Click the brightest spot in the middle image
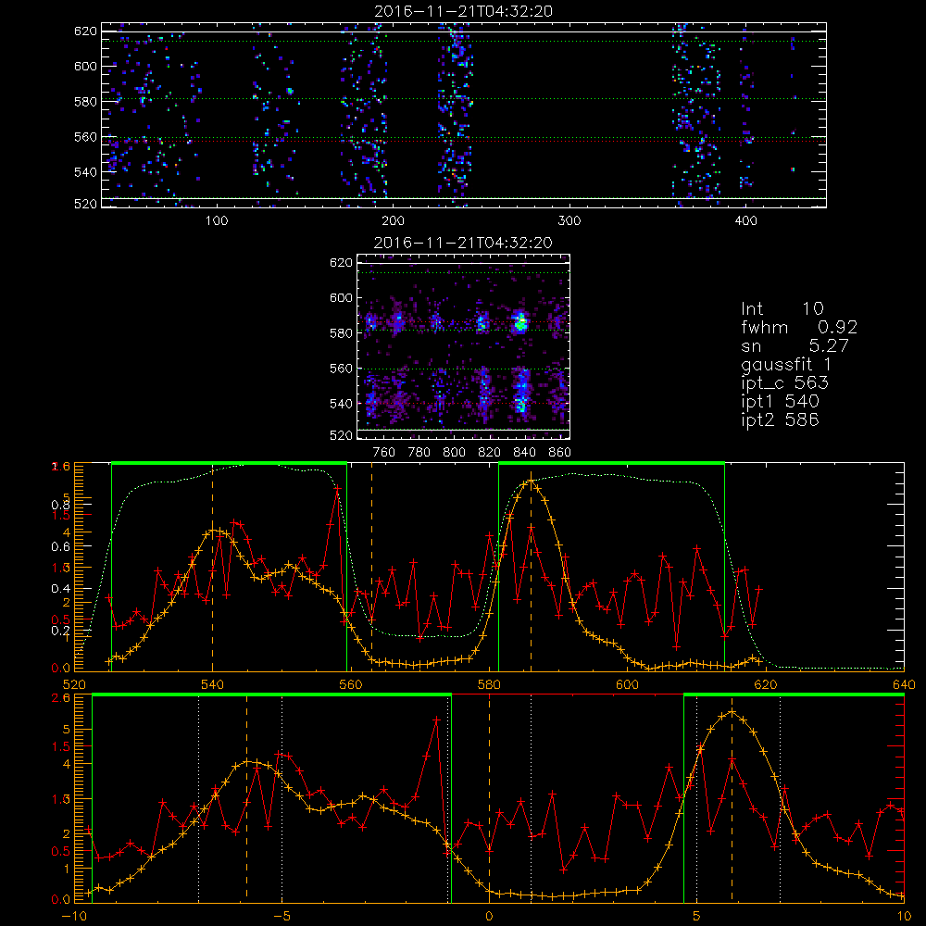The image size is (926, 926). tap(520, 323)
